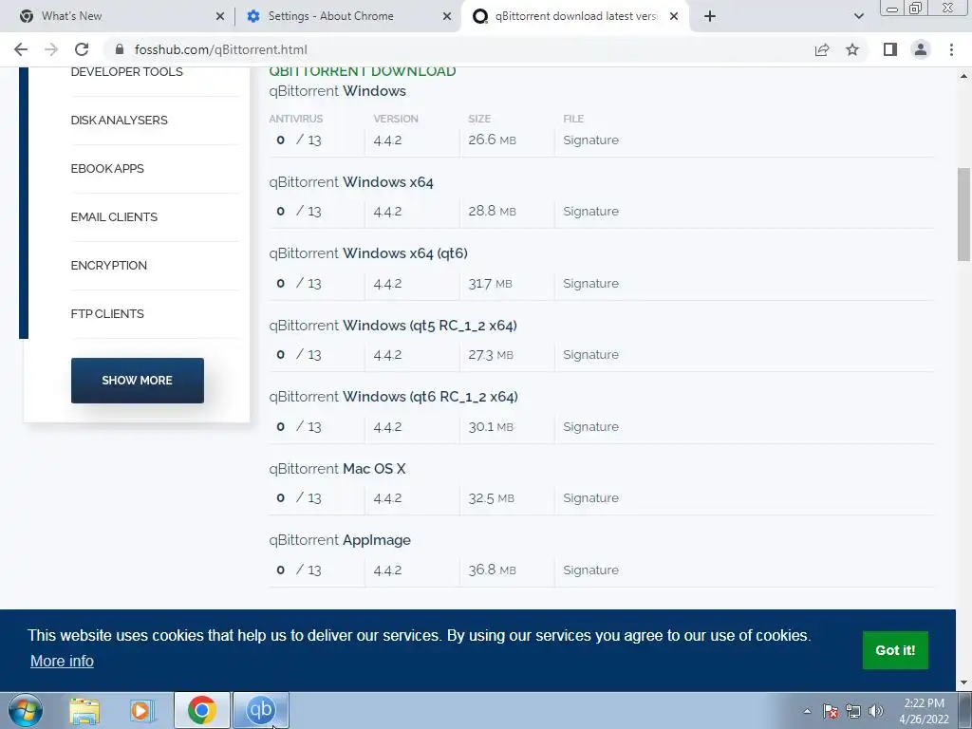Click the Chrome taskbar icon
The width and height of the screenshot is (972, 729).
(x=201, y=710)
